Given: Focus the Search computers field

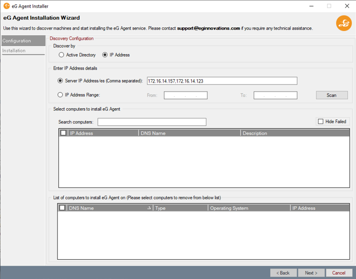Looking at the screenshot, I should 152,122.
